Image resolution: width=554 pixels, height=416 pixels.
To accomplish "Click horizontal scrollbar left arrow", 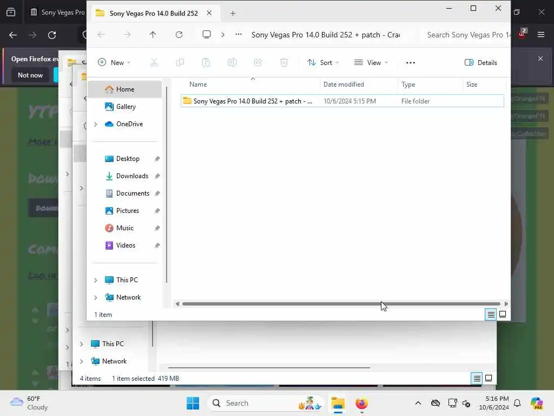I will coord(177,304).
